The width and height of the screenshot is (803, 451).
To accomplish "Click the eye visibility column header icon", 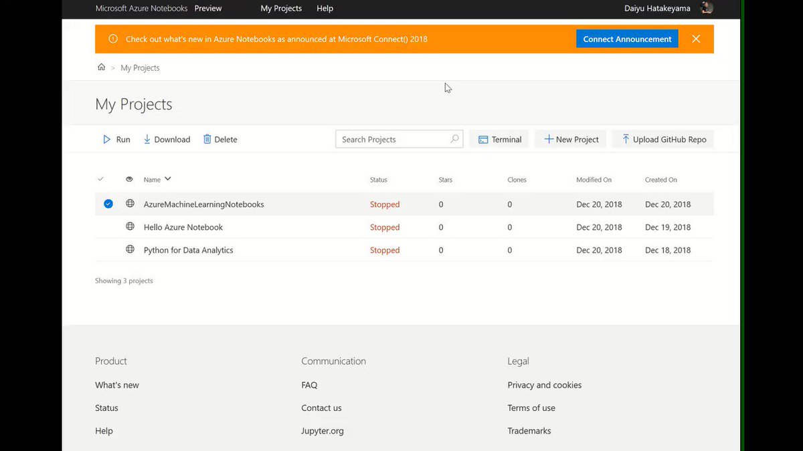I will pos(130,179).
